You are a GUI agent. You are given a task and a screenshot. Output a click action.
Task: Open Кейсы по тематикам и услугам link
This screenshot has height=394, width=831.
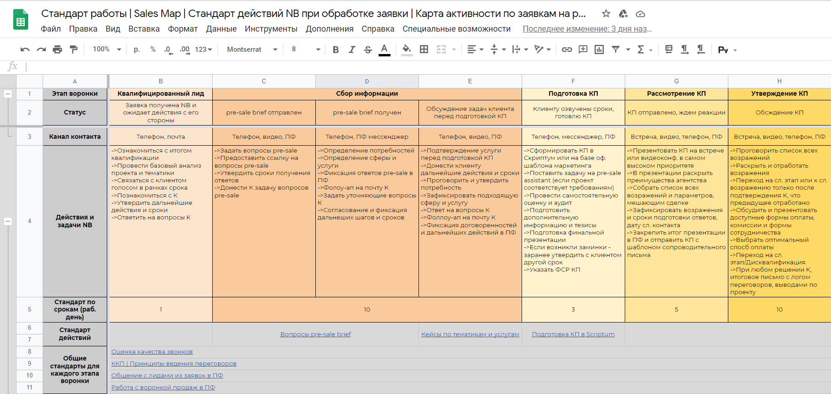(x=470, y=334)
